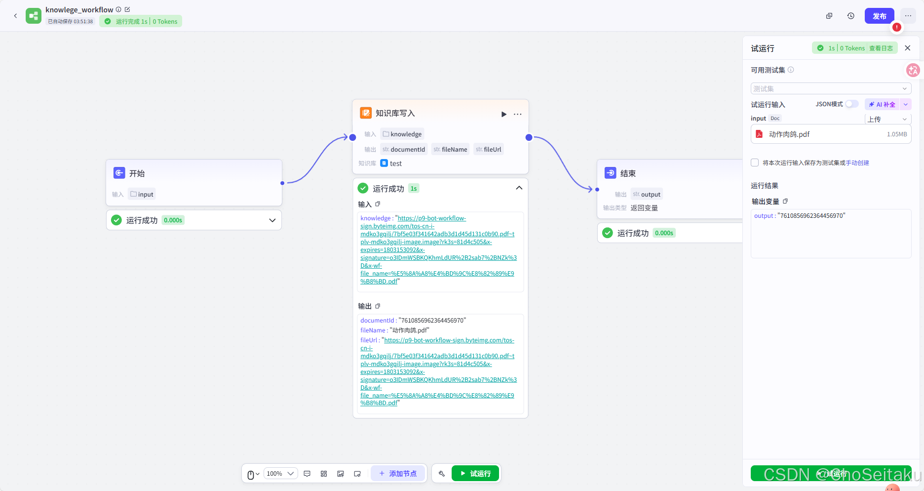Viewport: 924px width, 491px height.
Task: Open the 100% zoom dropdown
Action: click(280, 474)
